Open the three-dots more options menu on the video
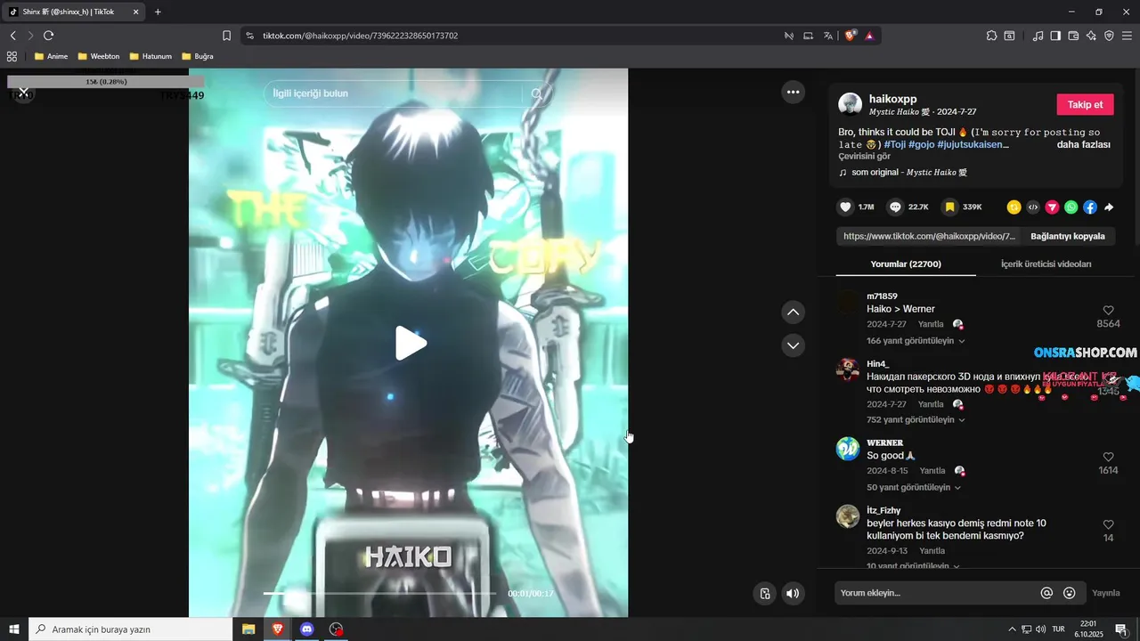 pos(793,92)
